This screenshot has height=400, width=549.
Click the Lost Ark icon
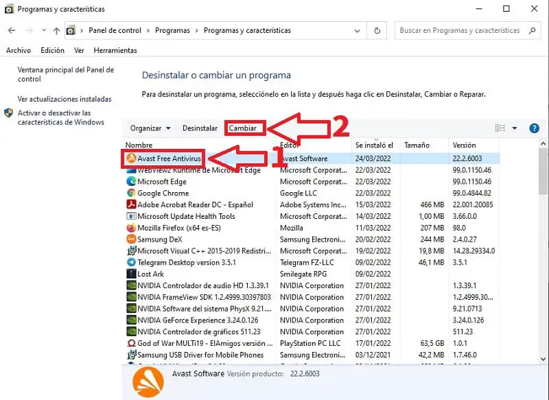tap(131, 274)
